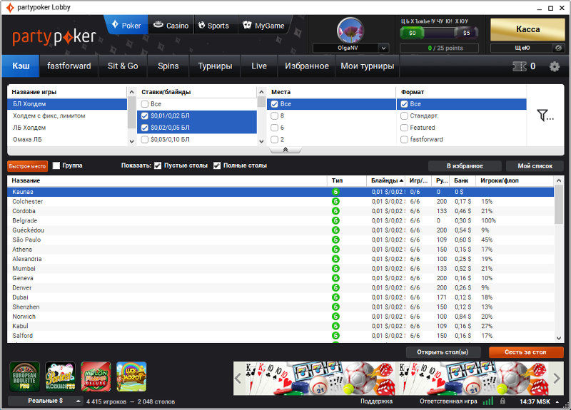
Task: Show next promo banner with right arrow
Action: click(557, 379)
